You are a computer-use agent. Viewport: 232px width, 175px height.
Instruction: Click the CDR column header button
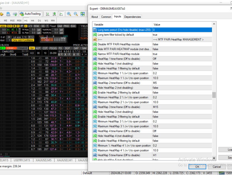click(45, 48)
